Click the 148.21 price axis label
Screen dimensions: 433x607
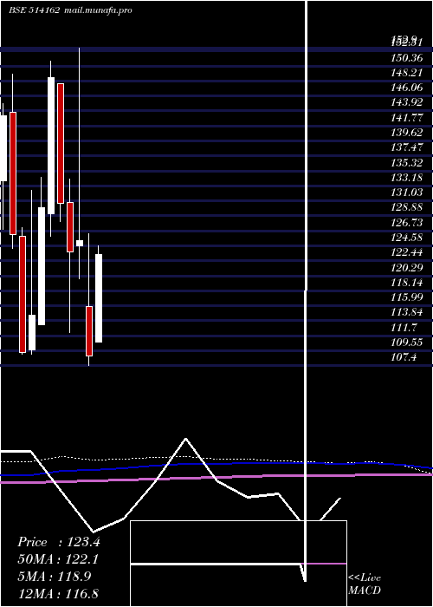pyautogui.click(x=407, y=73)
